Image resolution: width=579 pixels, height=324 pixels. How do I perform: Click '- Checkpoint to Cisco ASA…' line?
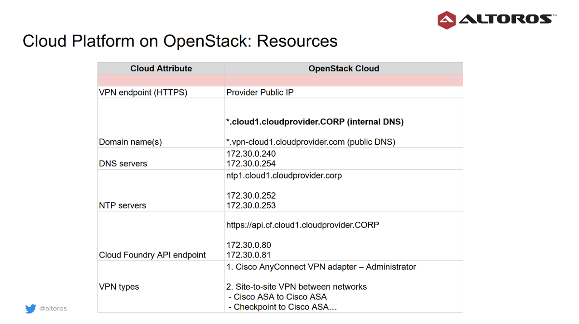(x=282, y=307)
